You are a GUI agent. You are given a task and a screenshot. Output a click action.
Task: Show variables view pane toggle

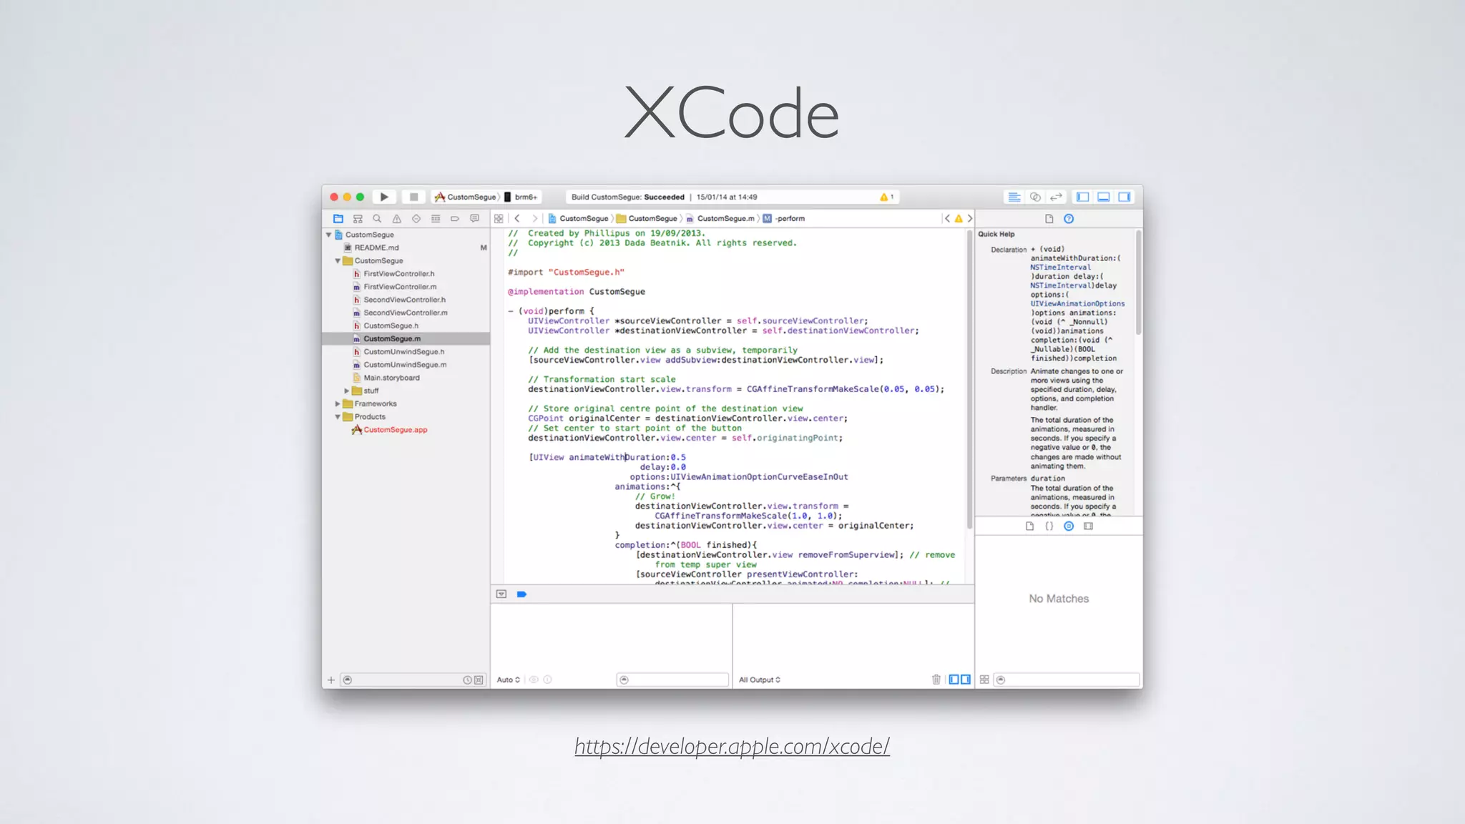click(x=954, y=680)
